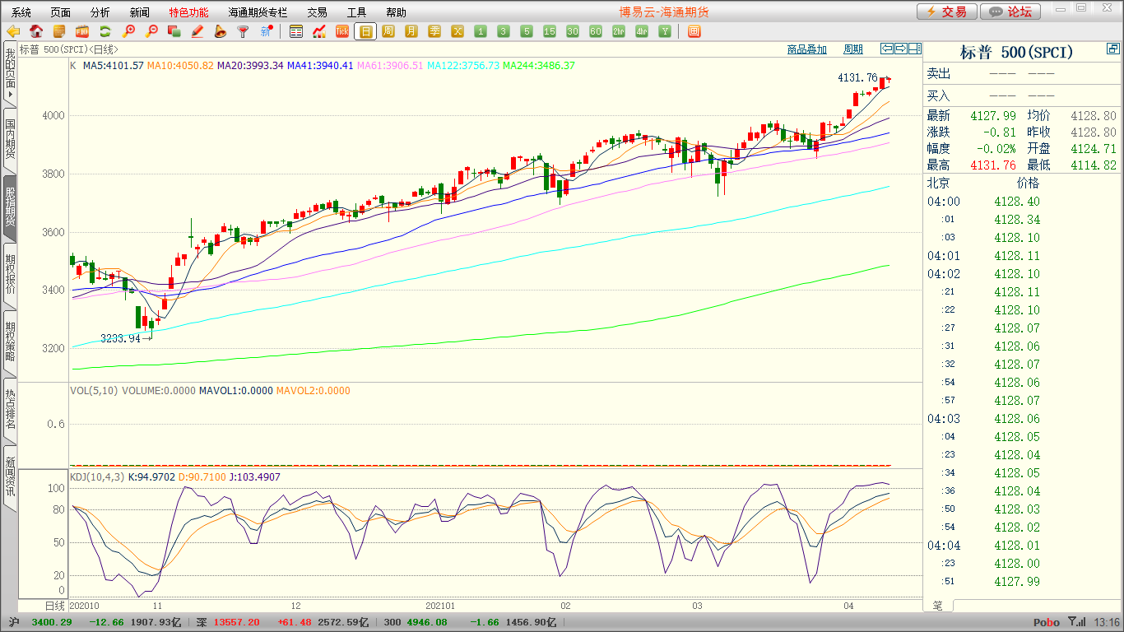Select the monthly 月 period

coord(411,31)
